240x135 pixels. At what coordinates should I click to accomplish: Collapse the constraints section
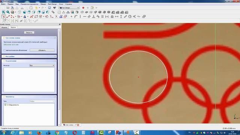click(x=55, y=61)
